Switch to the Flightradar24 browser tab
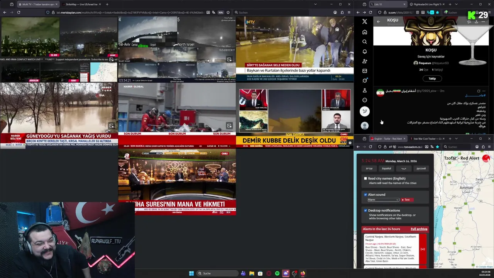The width and height of the screenshot is (494, 278). coord(428,4)
